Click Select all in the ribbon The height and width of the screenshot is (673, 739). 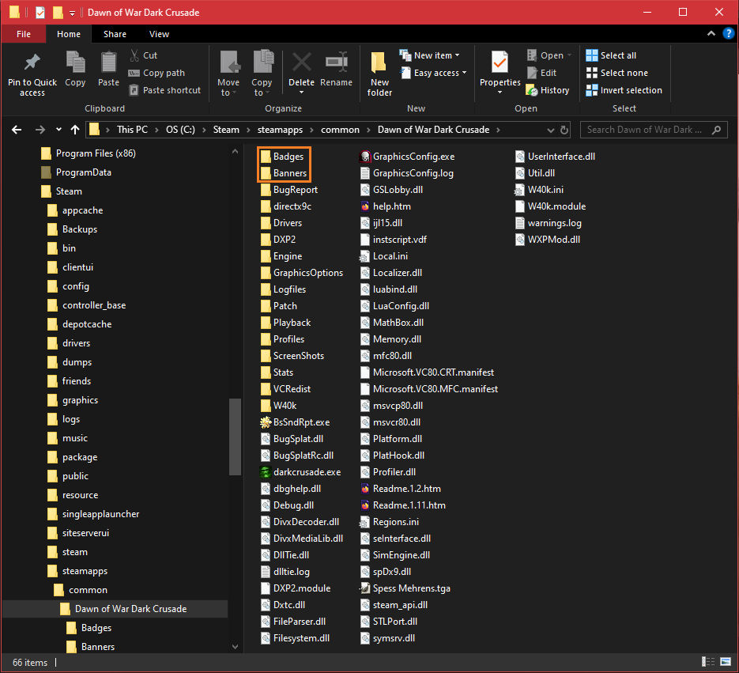click(x=611, y=55)
